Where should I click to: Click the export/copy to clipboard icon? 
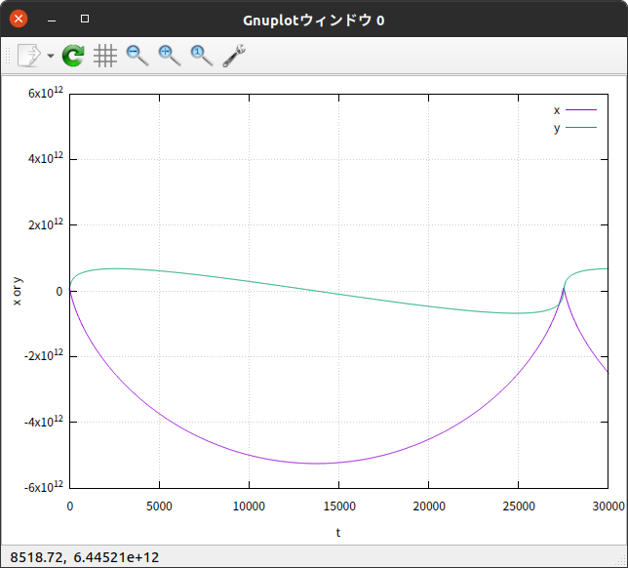pyautogui.click(x=29, y=56)
